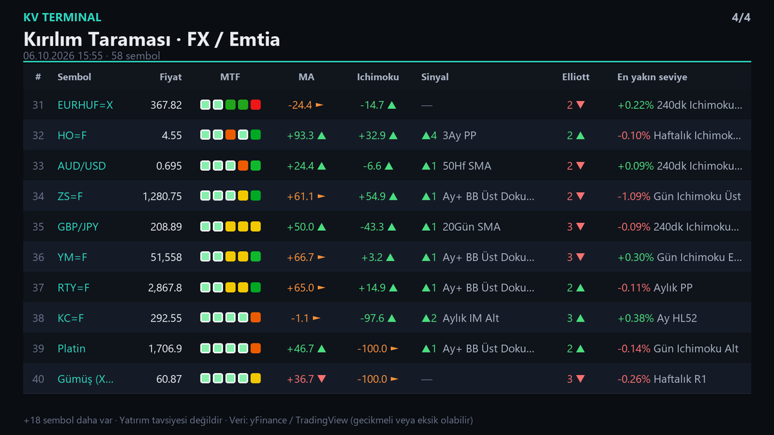Click the signal up arrow before 3Ay PP
This screenshot has width=774, height=435.
pos(425,135)
